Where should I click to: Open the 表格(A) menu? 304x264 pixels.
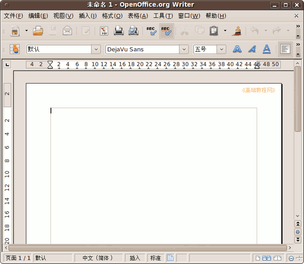(x=138, y=16)
